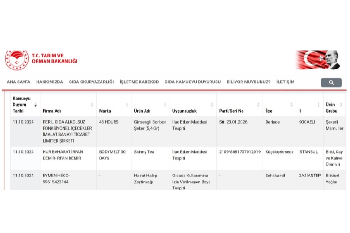The width and height of the screenshot is (350, 233).
Task: Click the magnifier search button
Action: pos(331,82)
